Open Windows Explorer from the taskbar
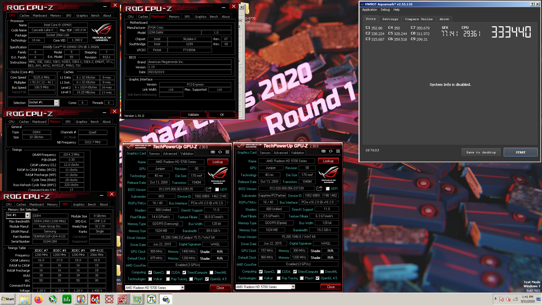This screenshot has height=305, width=542. [x=25, y=299]
